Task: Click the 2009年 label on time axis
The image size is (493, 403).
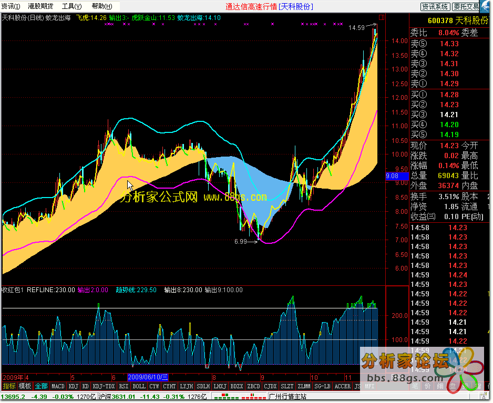Action: click(13, 377)
